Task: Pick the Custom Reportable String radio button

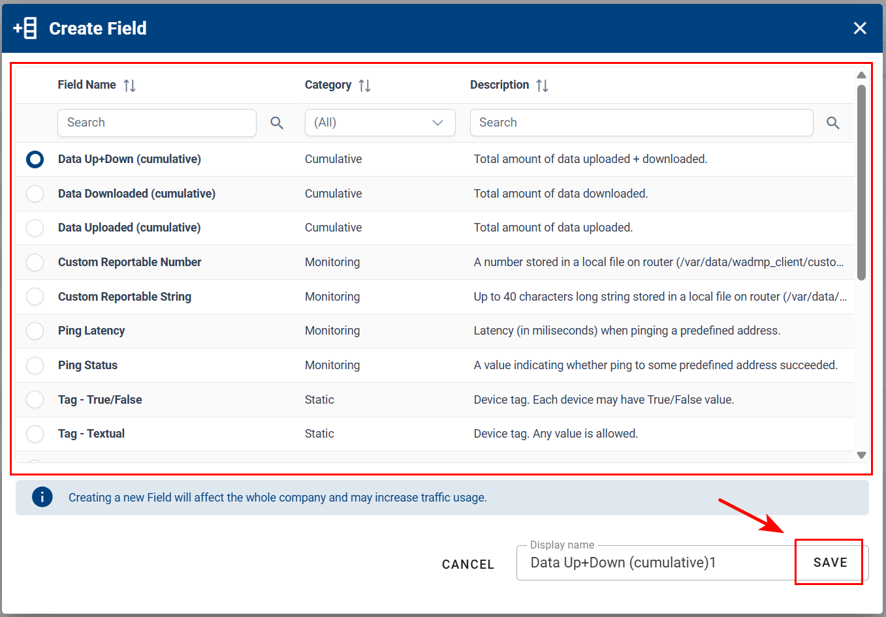Action: 35,297
